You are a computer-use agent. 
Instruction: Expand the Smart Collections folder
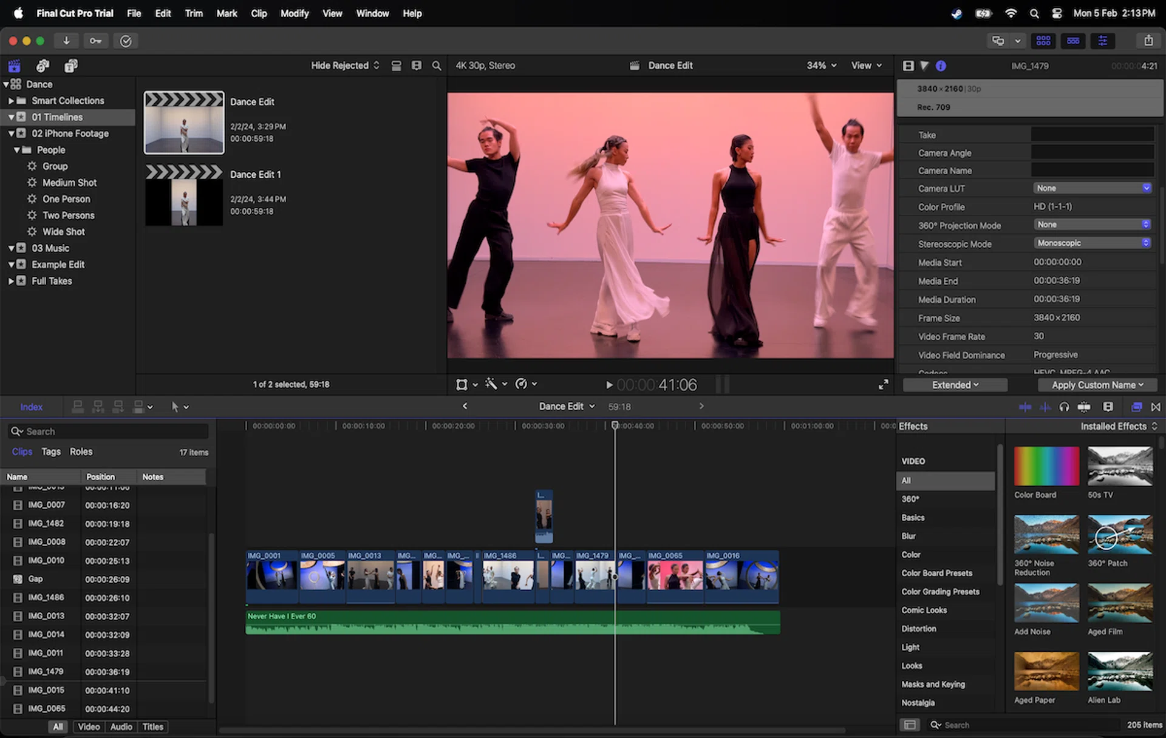coord(11,101)
